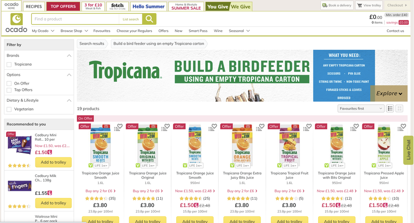Click the magnifying glass search button
This screenshot has width=414, height=223.
[149, 19]
